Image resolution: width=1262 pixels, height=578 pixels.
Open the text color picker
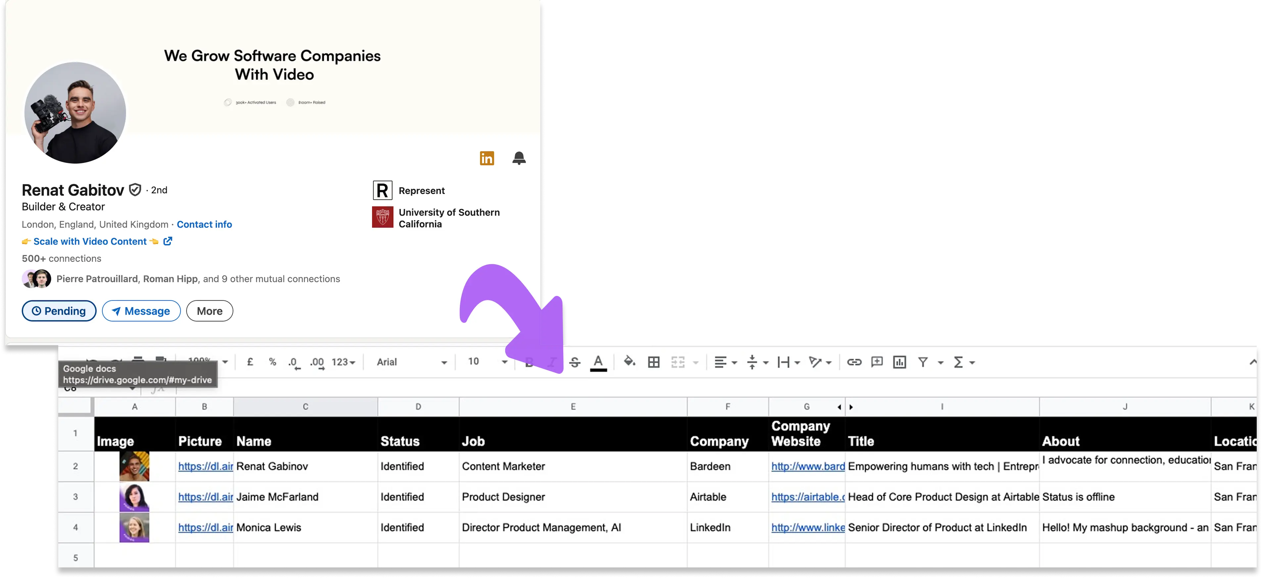point(598,362)
